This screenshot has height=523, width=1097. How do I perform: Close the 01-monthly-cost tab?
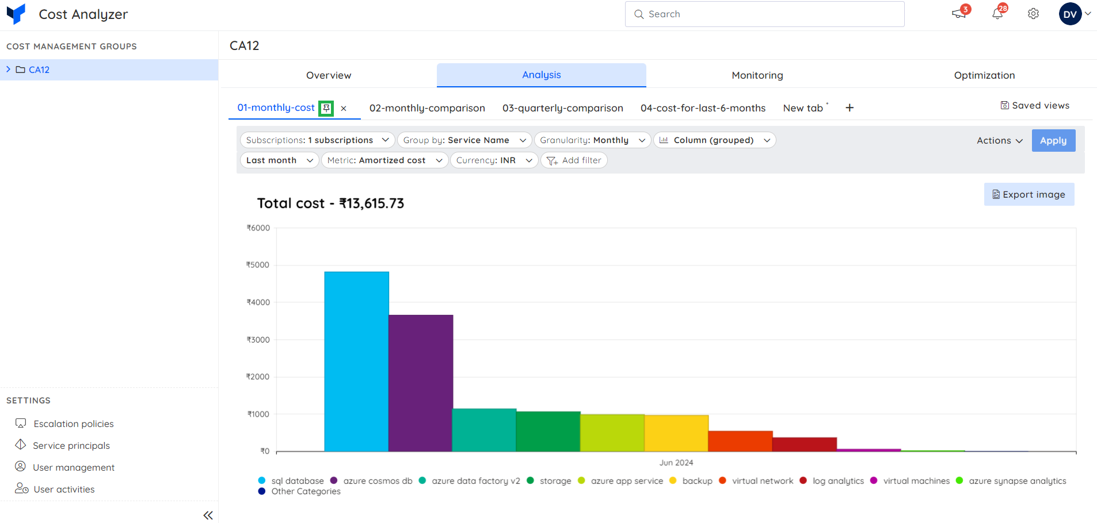344,108
